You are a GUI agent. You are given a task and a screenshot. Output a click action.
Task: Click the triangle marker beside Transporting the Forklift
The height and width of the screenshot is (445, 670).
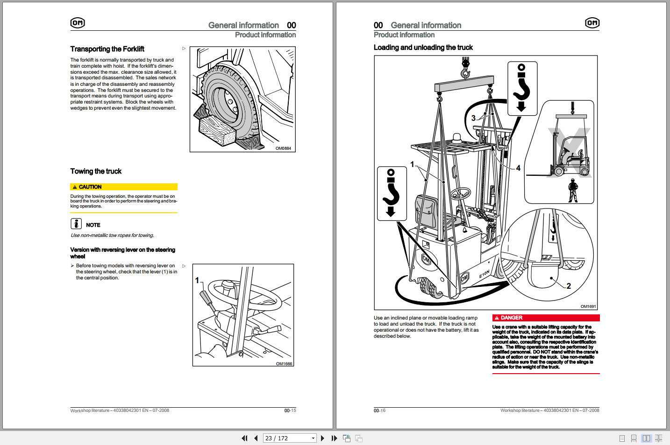tap(184, 49)
